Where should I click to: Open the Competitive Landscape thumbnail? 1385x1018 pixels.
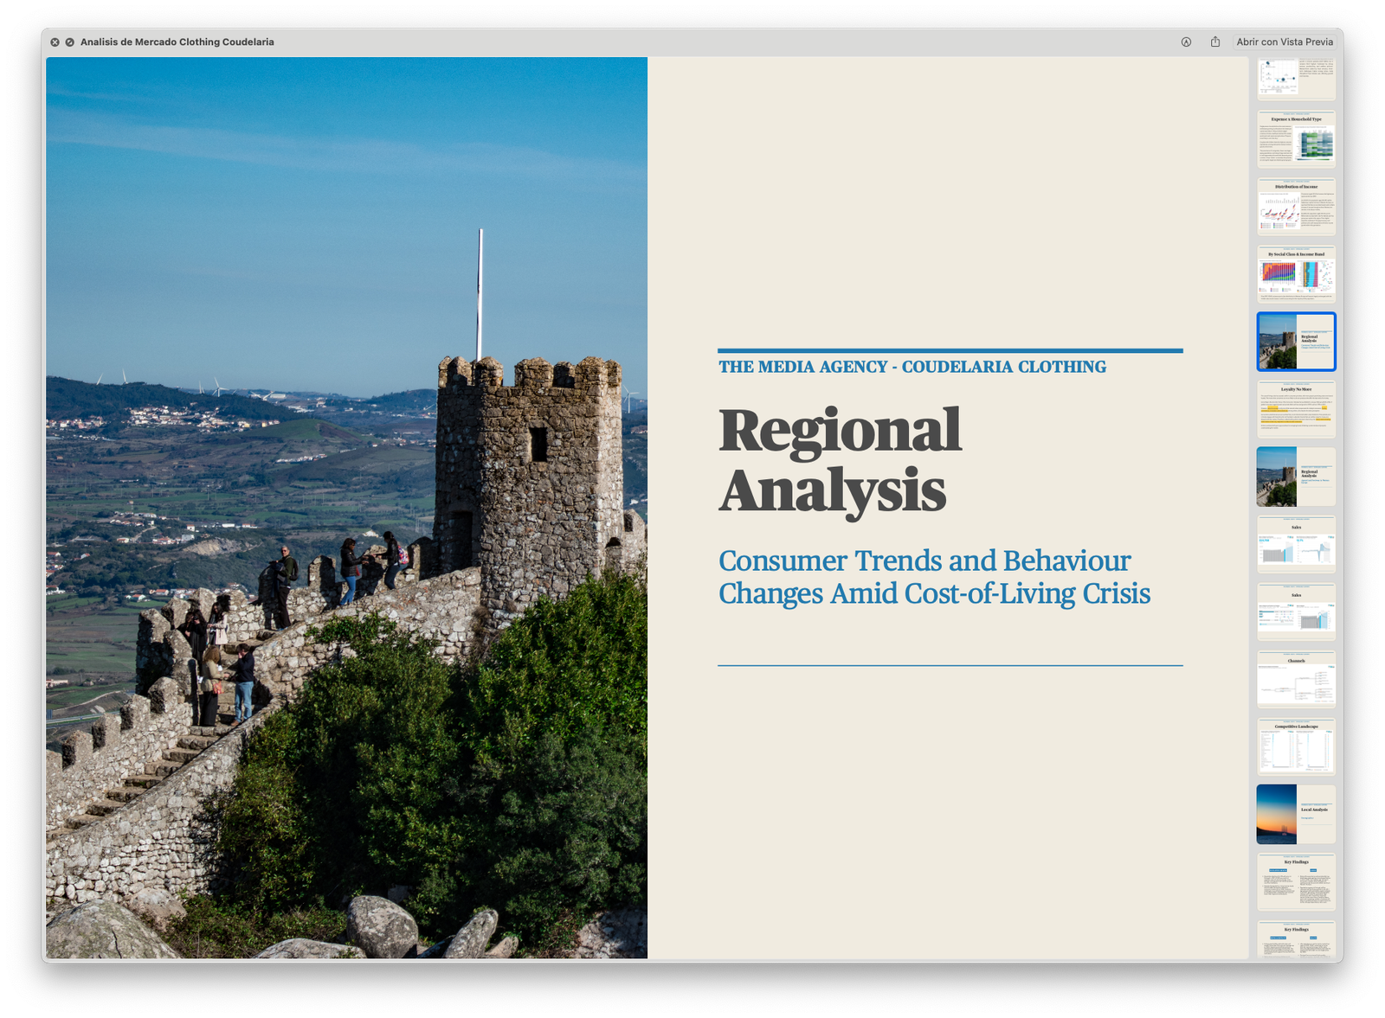[1296, 746]
